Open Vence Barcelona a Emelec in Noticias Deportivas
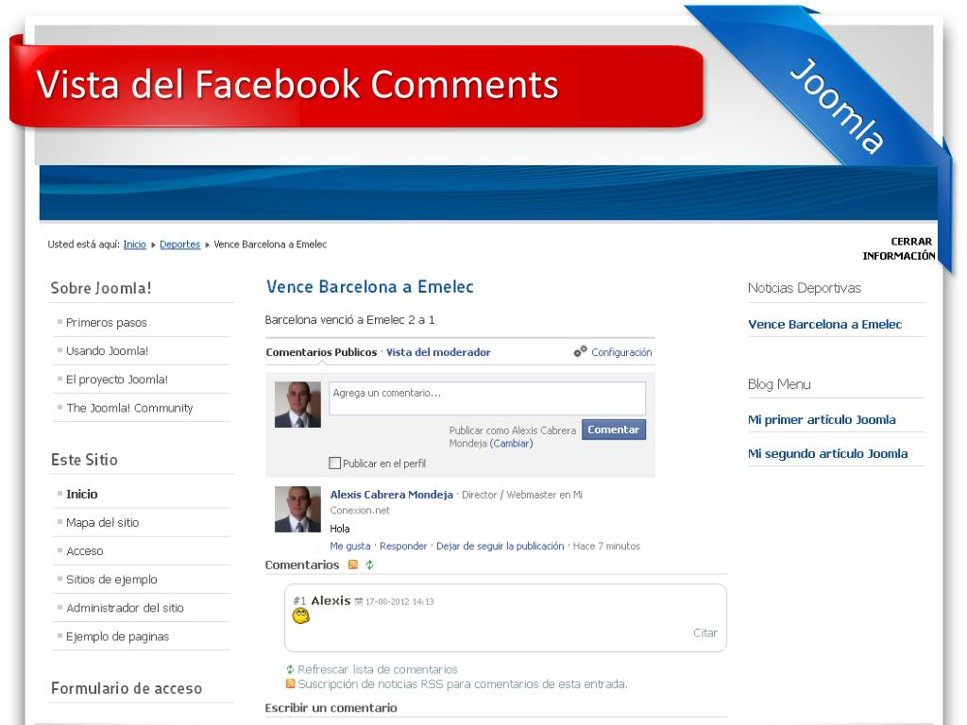This screenshot has height=725, width=967. click(824, 325)
